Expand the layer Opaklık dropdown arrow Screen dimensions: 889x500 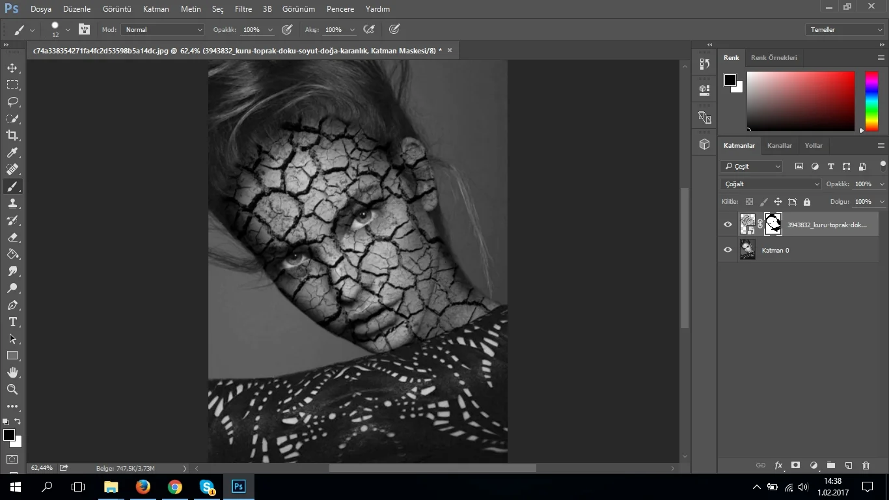[882, 184]
